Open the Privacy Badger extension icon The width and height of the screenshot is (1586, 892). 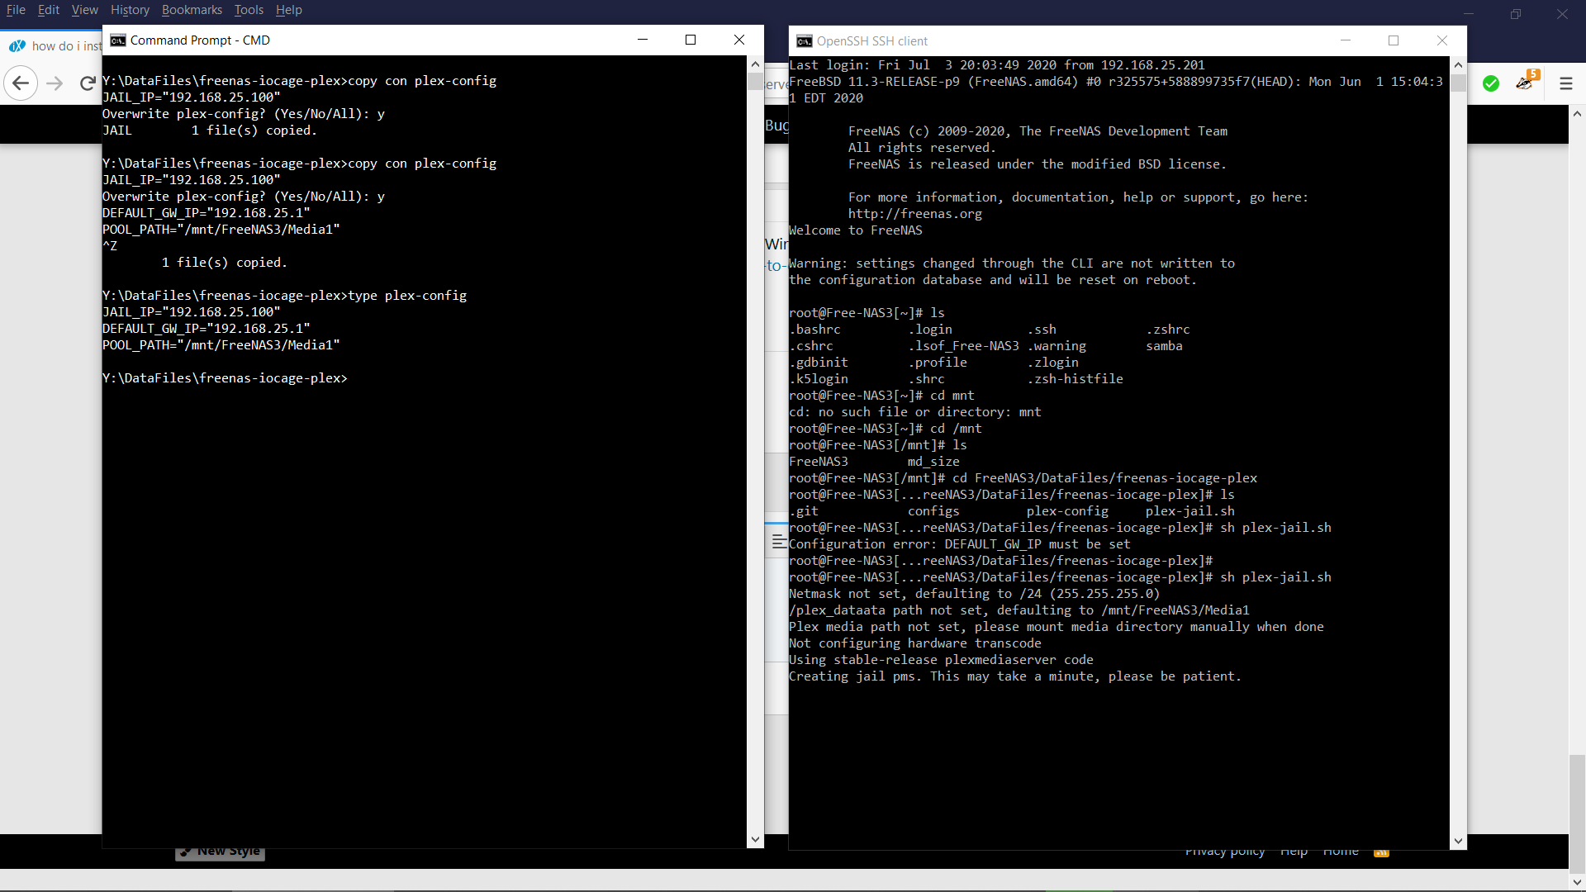click(1525, 82)
